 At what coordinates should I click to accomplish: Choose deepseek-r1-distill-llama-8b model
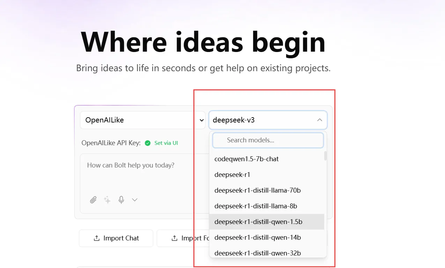pos(267,206)
